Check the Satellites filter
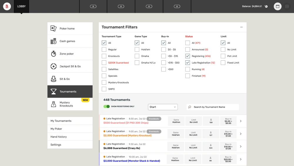 pos(104,69)
